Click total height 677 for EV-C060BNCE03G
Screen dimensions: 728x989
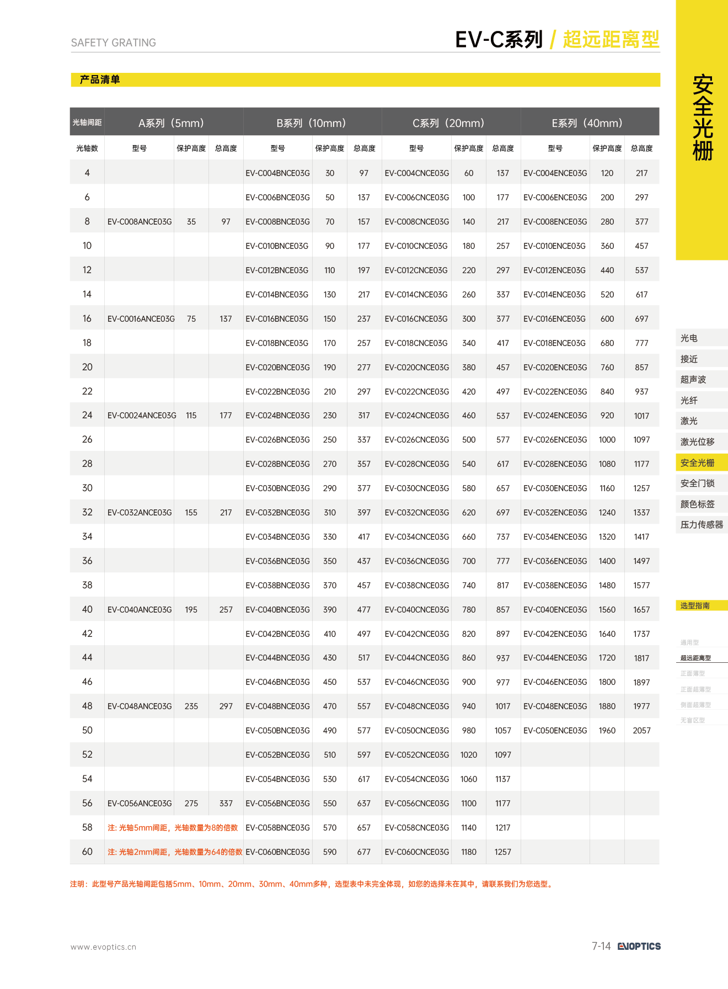(x=364, y=852)
